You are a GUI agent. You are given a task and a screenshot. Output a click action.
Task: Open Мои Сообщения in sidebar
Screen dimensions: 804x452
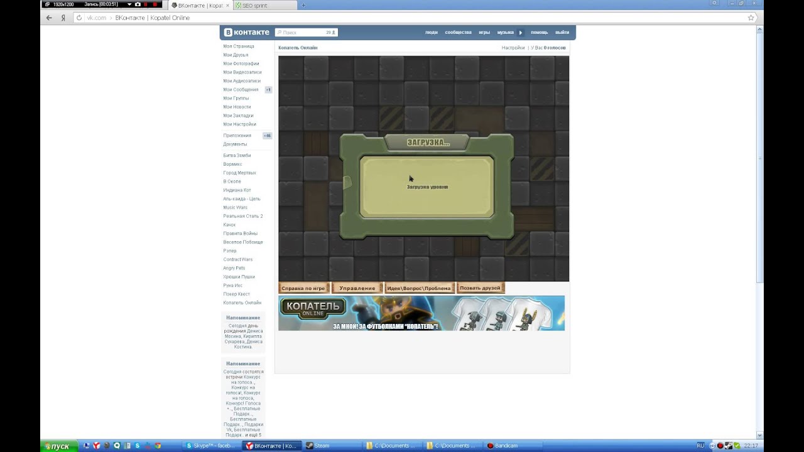241,90
